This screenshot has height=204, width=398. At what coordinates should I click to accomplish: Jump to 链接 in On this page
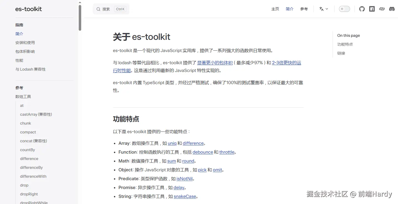pyautogui.click(x=341, y=53)
